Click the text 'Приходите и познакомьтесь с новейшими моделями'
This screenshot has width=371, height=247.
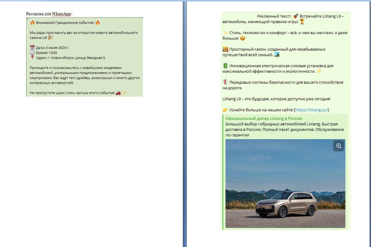76,68
